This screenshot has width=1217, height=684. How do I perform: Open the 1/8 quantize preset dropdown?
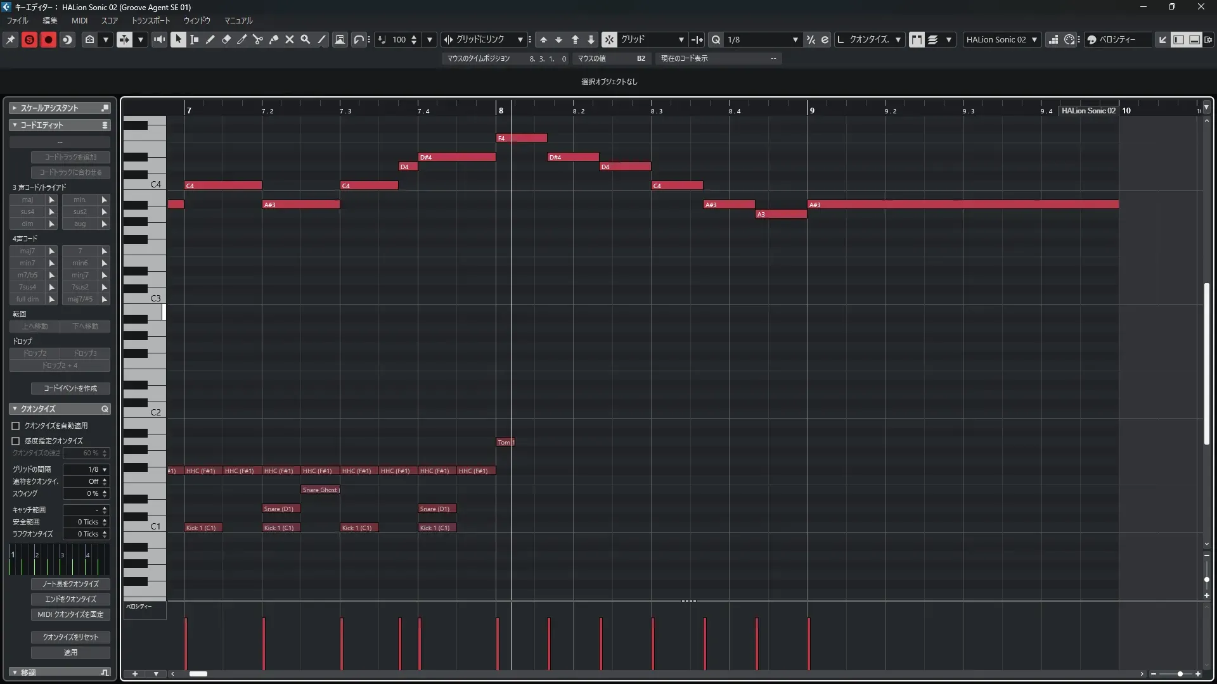point(795,39)
